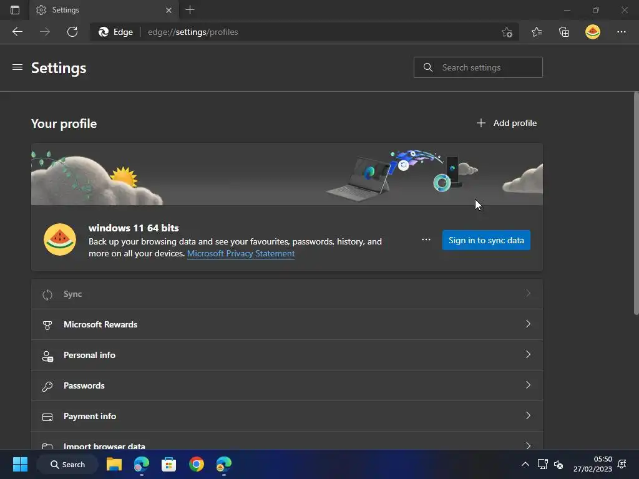This screenshot has width=639, height=479.
Task: Click the Passwords key icon
Action: pos(47,385)
